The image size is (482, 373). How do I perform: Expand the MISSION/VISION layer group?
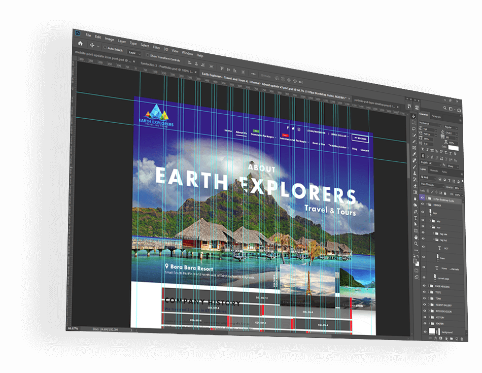(x=429, y=311)
